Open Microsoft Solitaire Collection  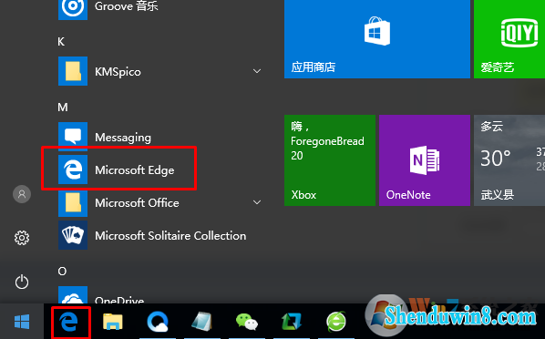pyautogui.click(x=152, y=235)
